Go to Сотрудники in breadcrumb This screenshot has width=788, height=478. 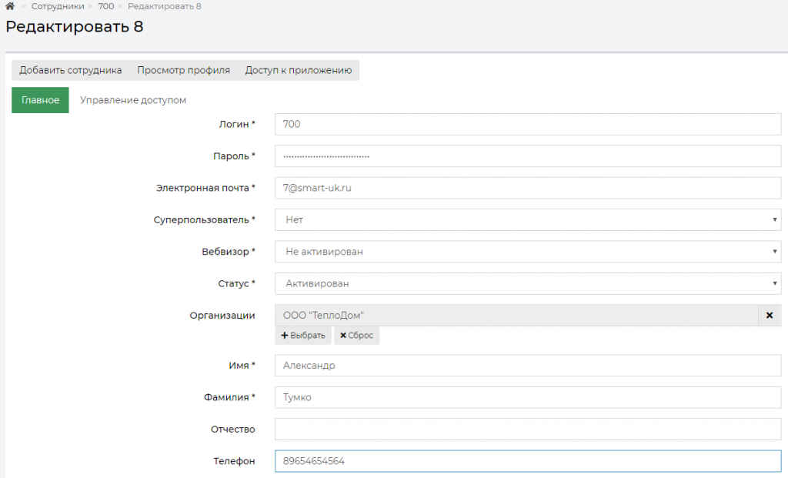58,6
